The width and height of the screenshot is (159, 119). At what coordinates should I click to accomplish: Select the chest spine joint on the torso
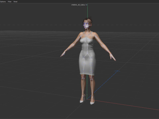[x=87, y=45]
